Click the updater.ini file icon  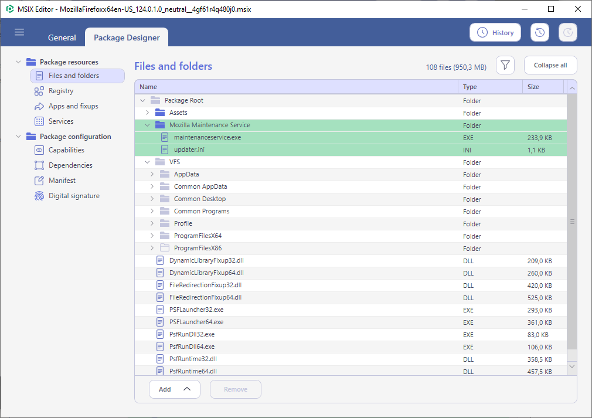click(165, 149)
